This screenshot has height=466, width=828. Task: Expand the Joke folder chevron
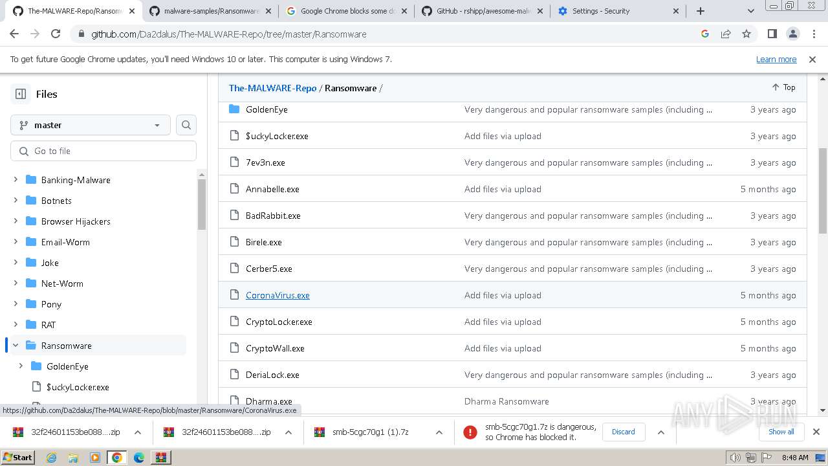tap(16, 263)
